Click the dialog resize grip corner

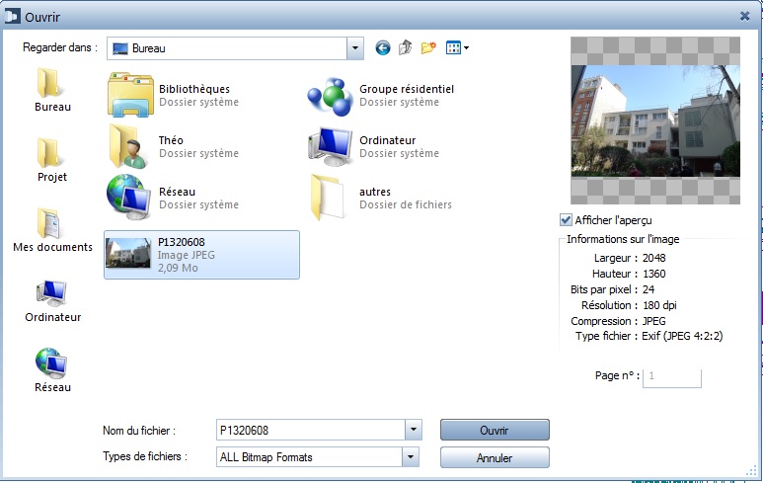[751, 470]
